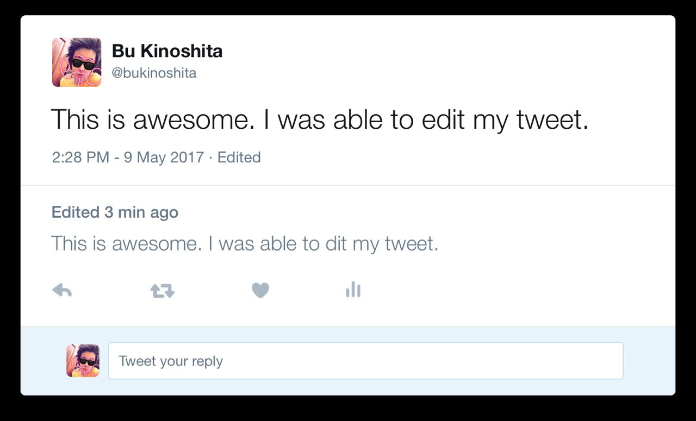
Task: Click the small avatar beside reply box
Action: pos(83,361)
